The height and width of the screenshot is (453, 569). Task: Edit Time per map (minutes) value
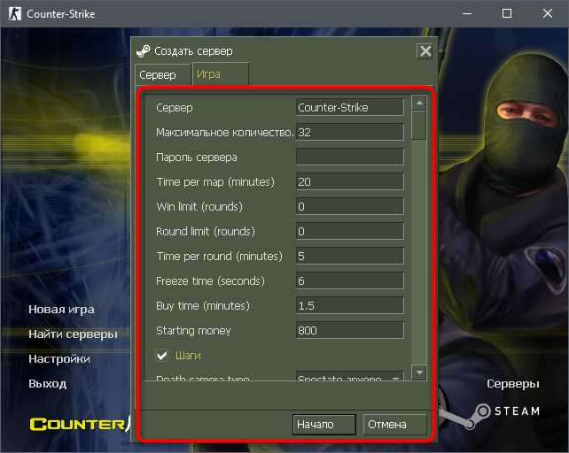tap(350, 181)
